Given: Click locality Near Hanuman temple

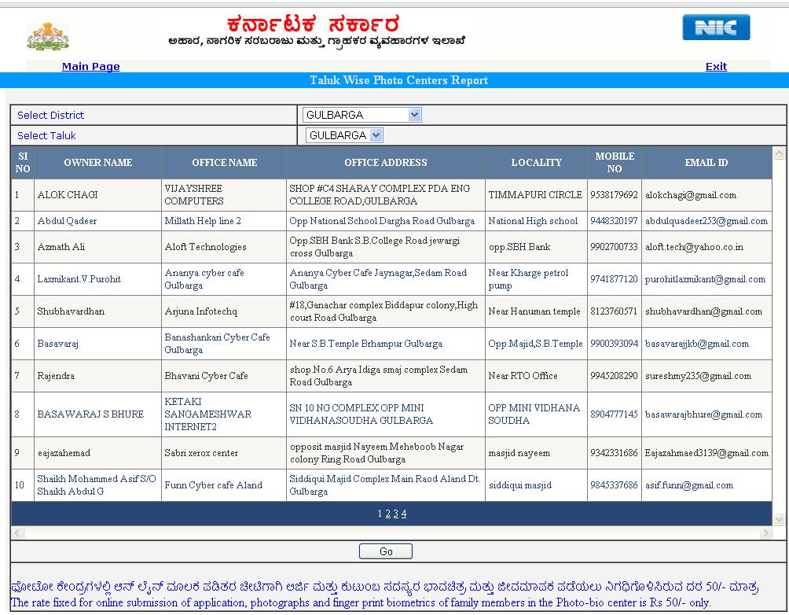Looking at the screenshot, I should point(534,311).
